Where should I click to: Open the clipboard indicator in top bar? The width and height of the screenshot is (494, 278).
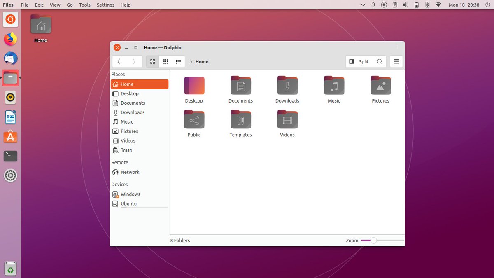(395, 5)
